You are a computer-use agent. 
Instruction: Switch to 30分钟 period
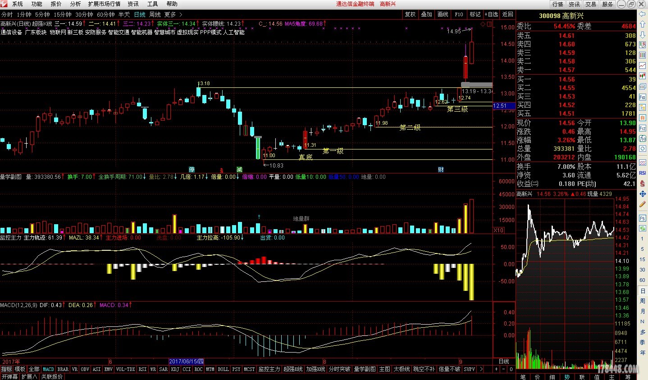click(84, 14)
